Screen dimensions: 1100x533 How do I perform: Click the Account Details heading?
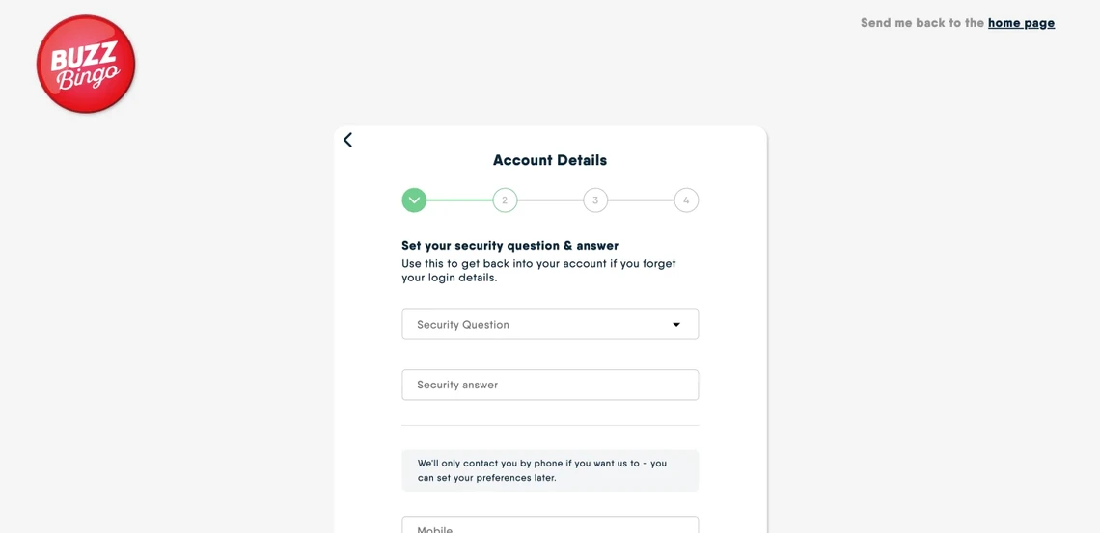point(550,160)
